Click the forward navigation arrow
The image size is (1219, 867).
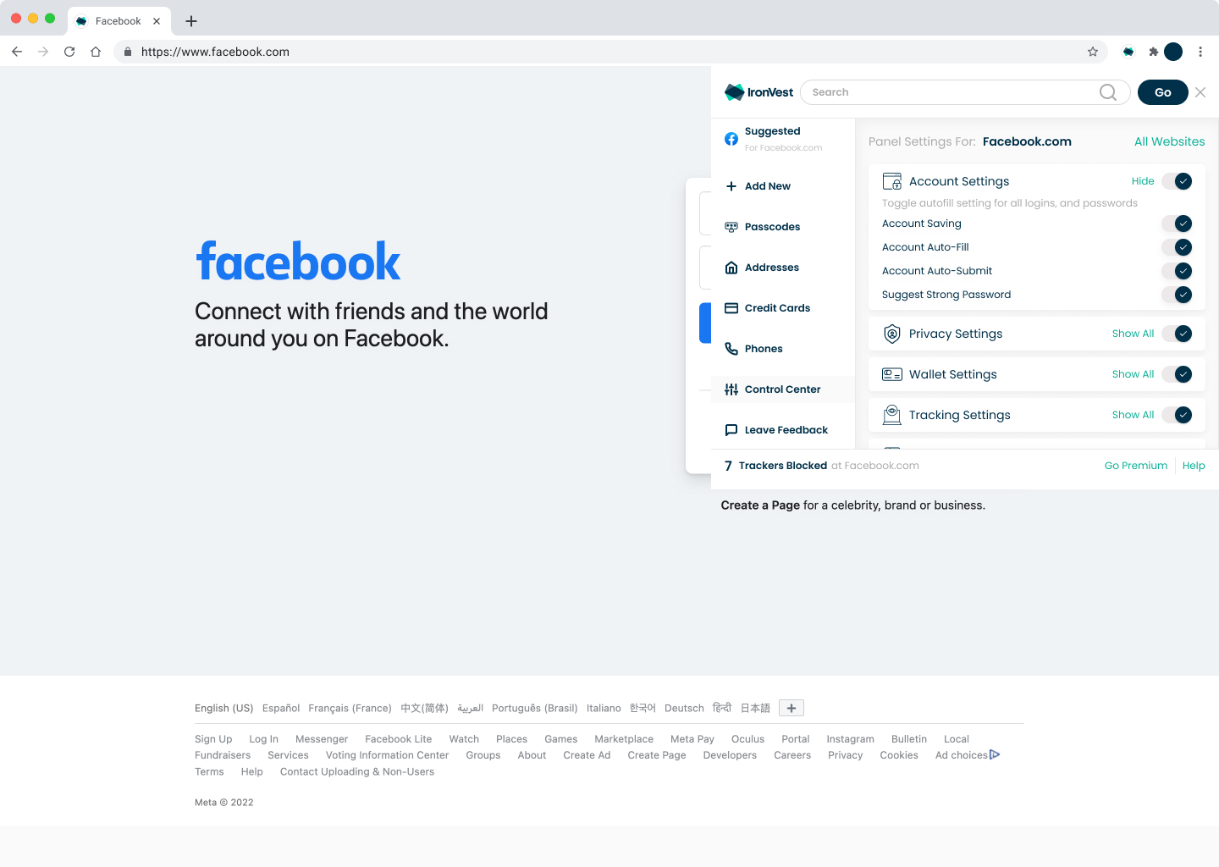click(x=43, y=52)
